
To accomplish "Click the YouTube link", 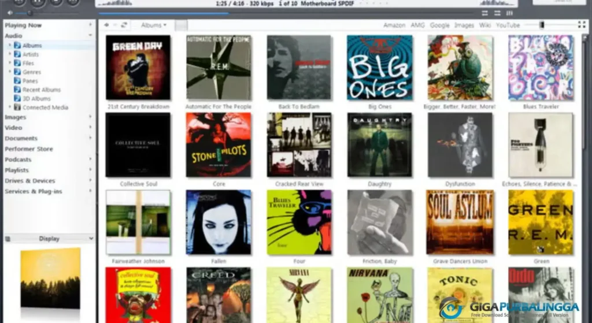I will pyautogui.click(x=508, y=25).
